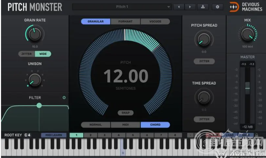266x158 pixels.
Task: Select chord slot 5
Action: point(133,135)
